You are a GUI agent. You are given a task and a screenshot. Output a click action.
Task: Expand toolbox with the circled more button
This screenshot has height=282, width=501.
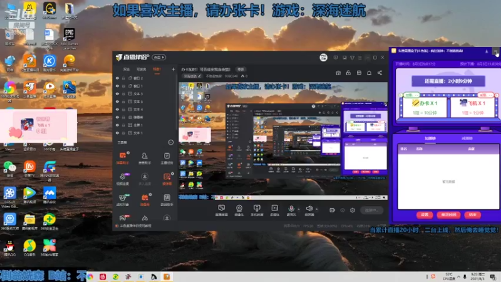pyautogui.click(x=171, y=142)
